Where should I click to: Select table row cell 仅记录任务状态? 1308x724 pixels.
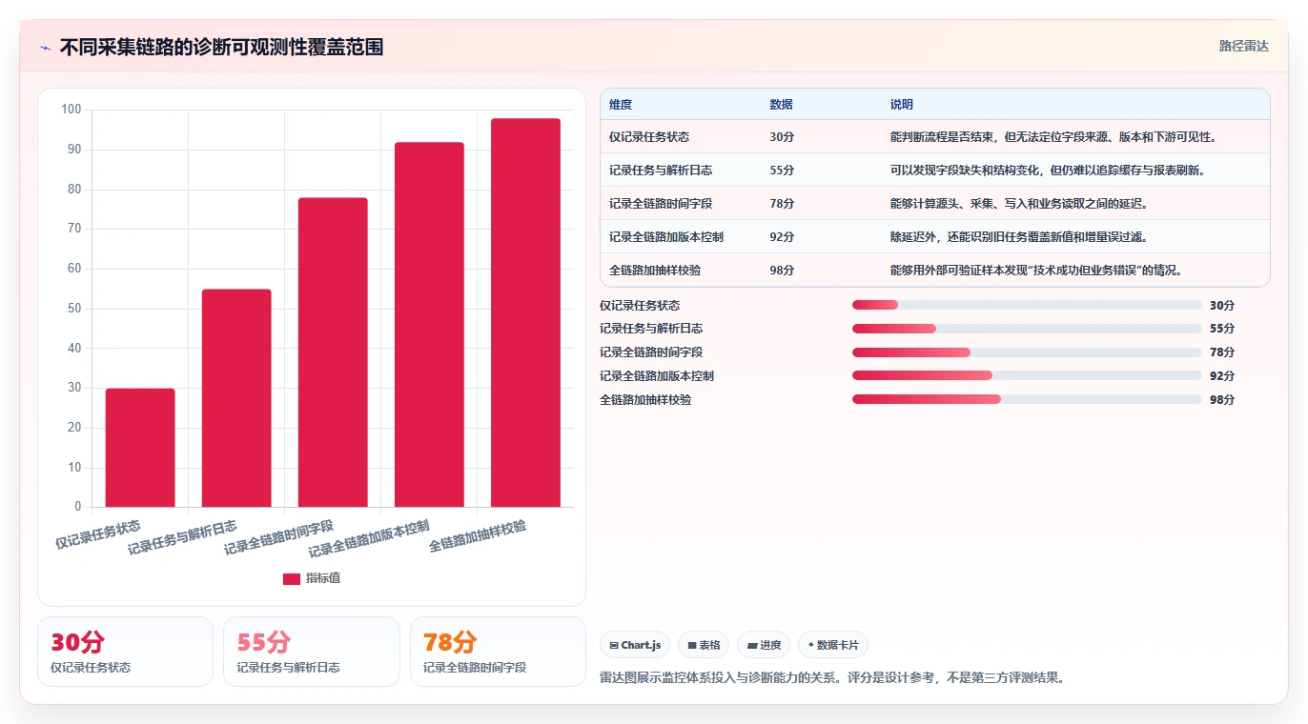[649, 137]
